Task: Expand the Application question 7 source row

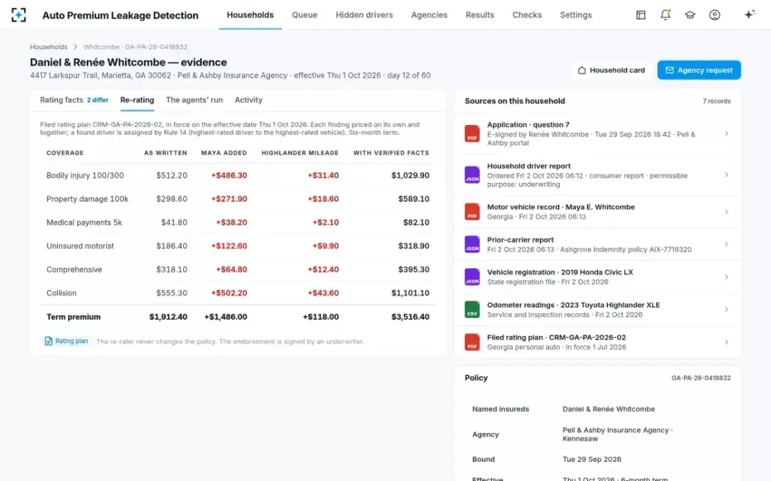Action: 598,134
